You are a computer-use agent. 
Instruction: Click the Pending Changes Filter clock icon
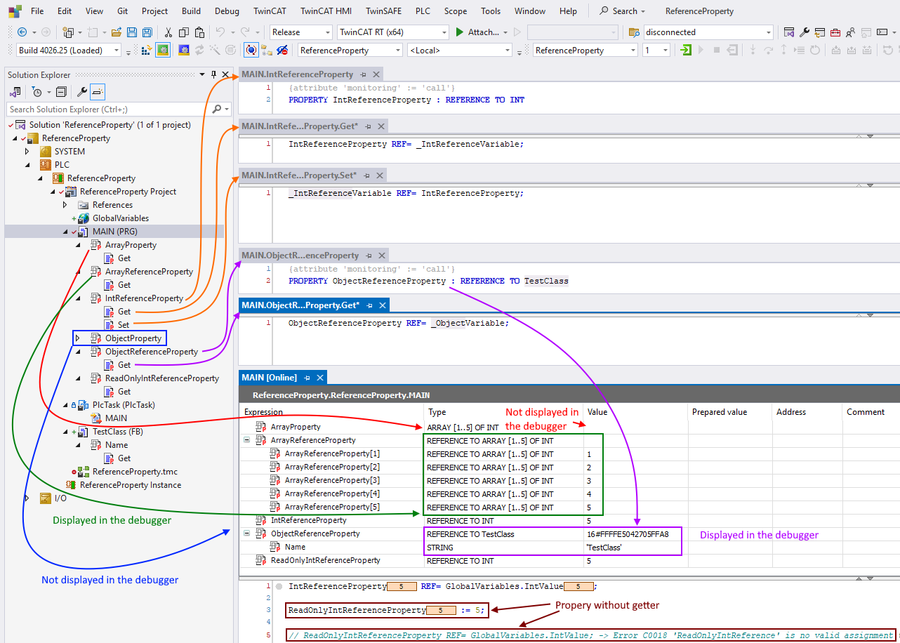pos(37,92)
